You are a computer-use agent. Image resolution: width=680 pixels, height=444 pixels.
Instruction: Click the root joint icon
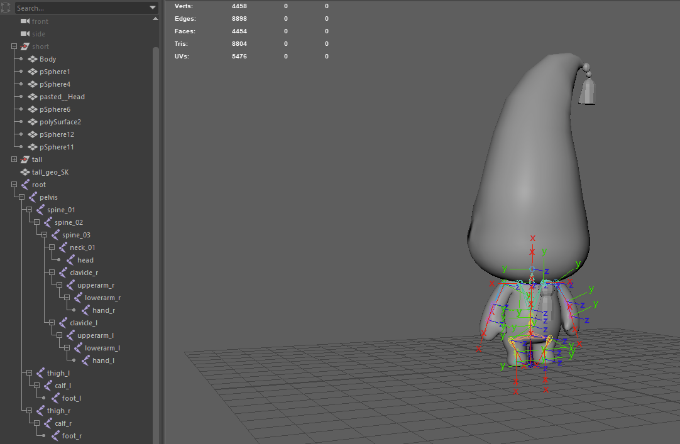(25, 185)
